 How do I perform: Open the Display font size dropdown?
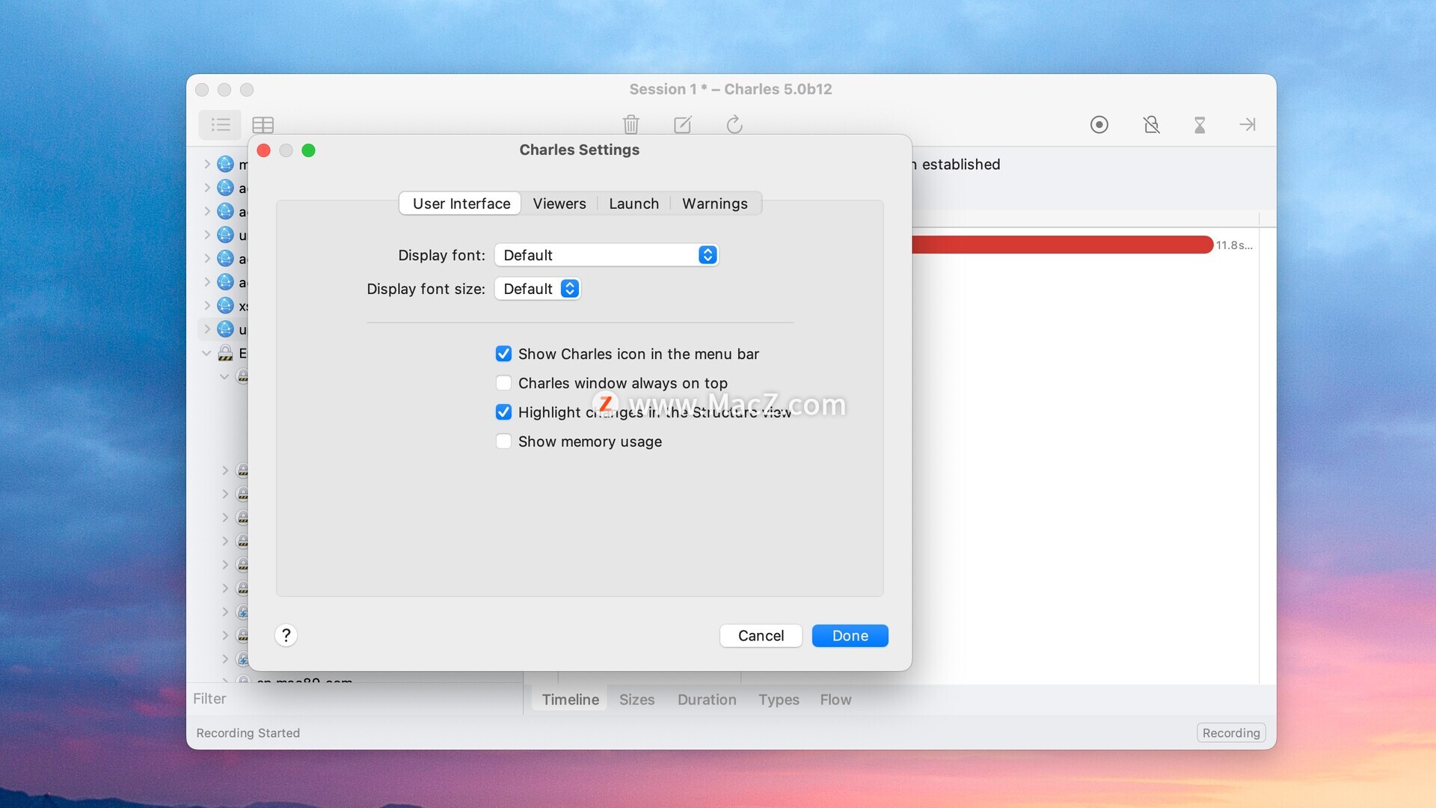(537, 289)
